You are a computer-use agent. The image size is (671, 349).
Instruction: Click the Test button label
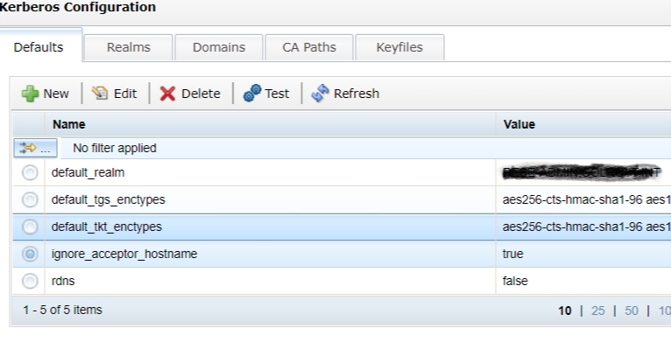(x=277, y=94)
